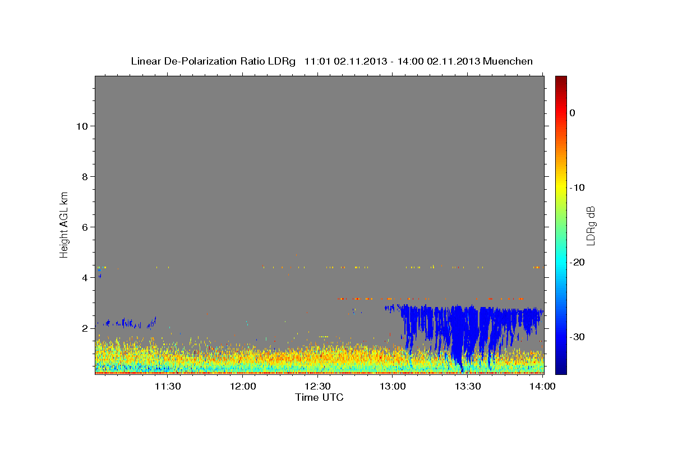673x449 pixels.
Task: Click the colorbar label '-20'
Action: pyautogui.click(x=578, y=262)
